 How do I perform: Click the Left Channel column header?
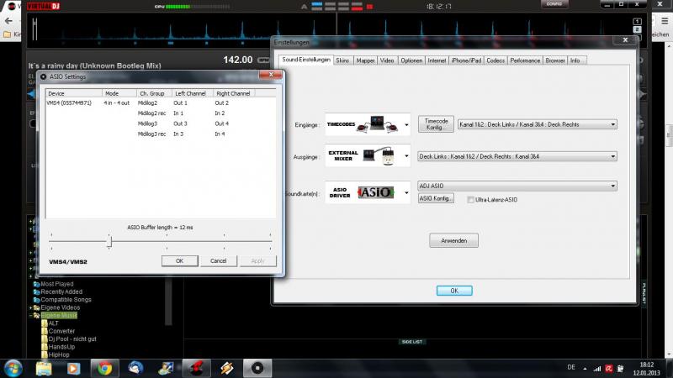[193, 93]
